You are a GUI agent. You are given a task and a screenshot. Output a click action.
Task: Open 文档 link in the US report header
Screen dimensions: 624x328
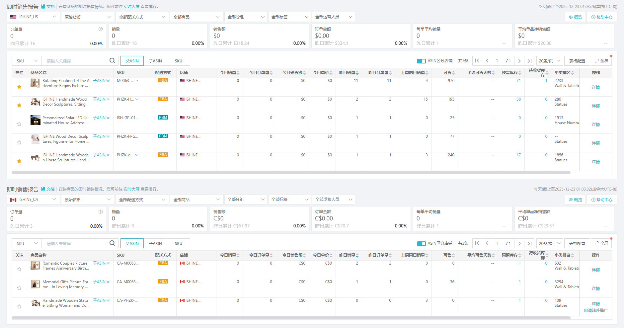(x=48, y=6)
